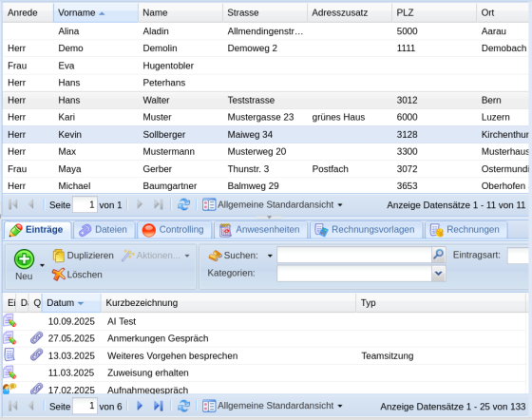Jump to last page of entries list
Viewport: 532px width, 420px height.
[158, 406]
